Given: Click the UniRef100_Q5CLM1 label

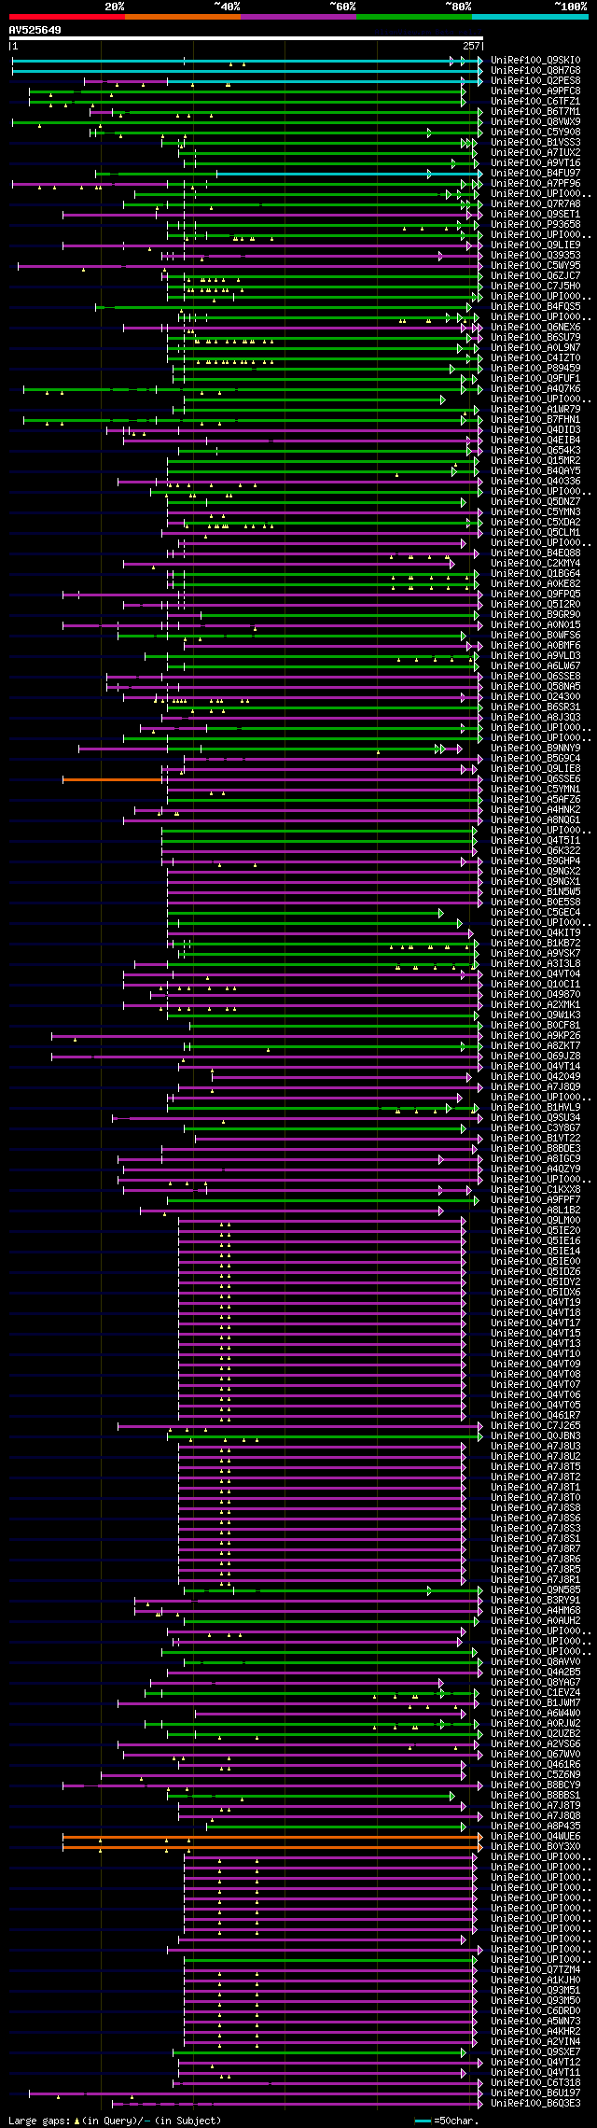Looking at the screenshot, I should 535,533.
